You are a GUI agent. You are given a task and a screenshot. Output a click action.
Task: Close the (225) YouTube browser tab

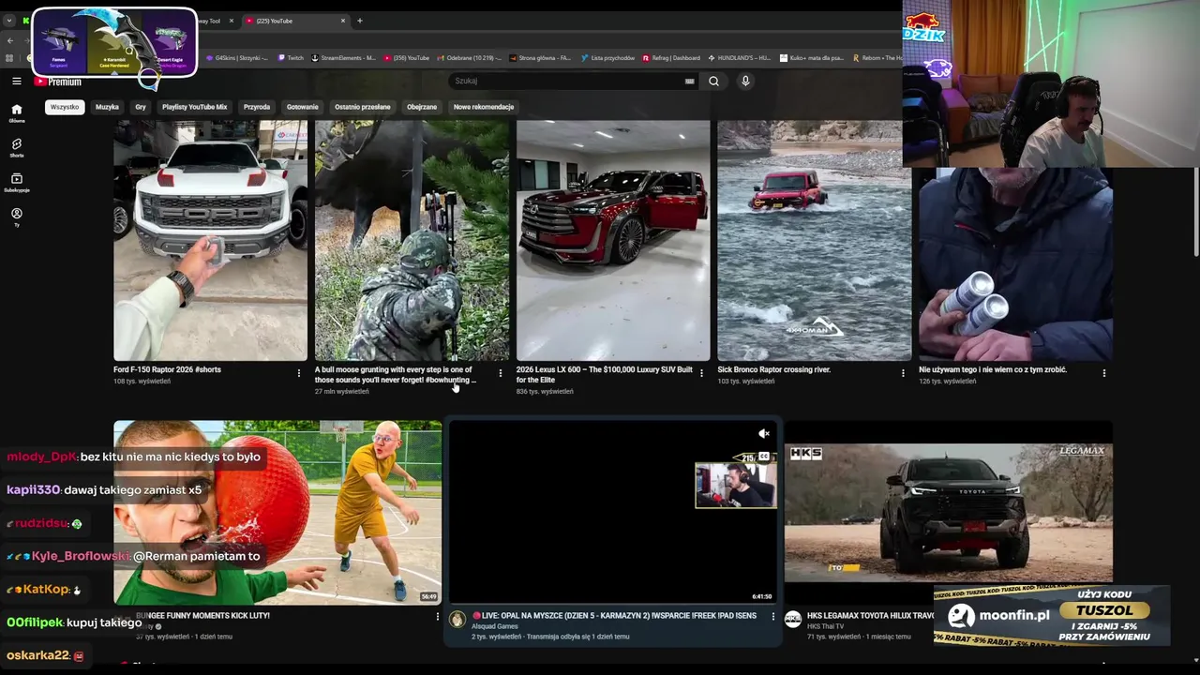(342, 21)
